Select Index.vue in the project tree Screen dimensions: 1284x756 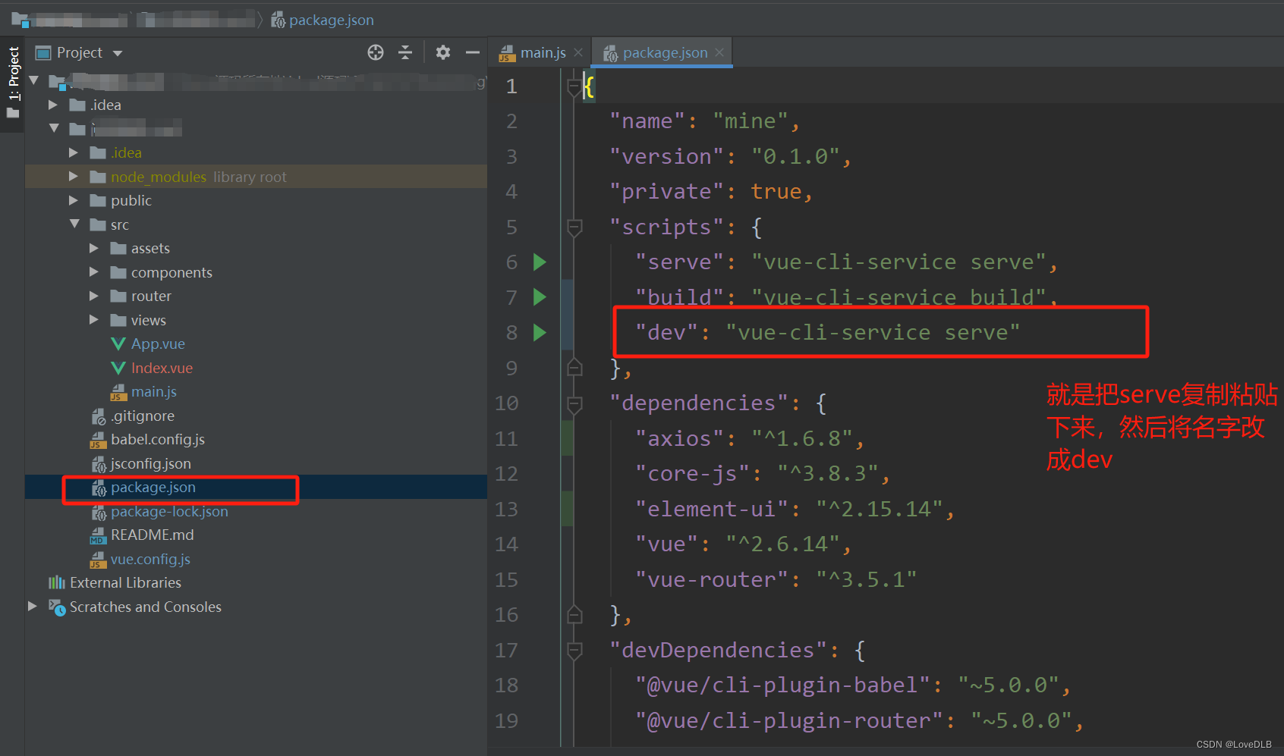(x=162, y=368)
